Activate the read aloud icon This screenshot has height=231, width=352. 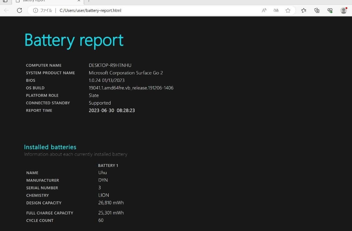coord(264,10)
